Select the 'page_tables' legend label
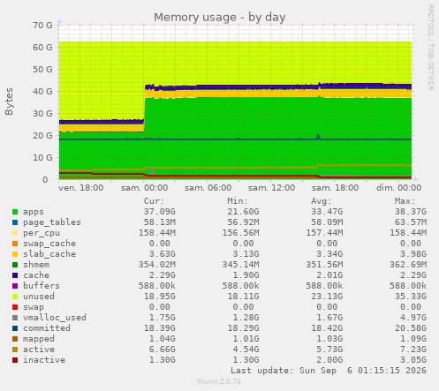 point(52,222)
